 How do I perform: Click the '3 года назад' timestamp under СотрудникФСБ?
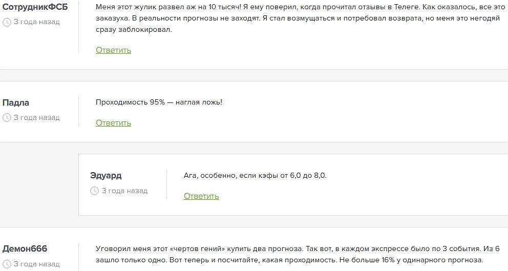click(x=36, y=22)
